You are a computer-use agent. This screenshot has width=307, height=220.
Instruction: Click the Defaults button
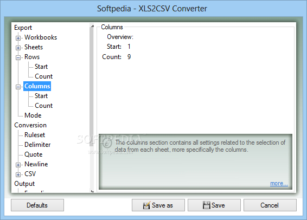[37, 205]
